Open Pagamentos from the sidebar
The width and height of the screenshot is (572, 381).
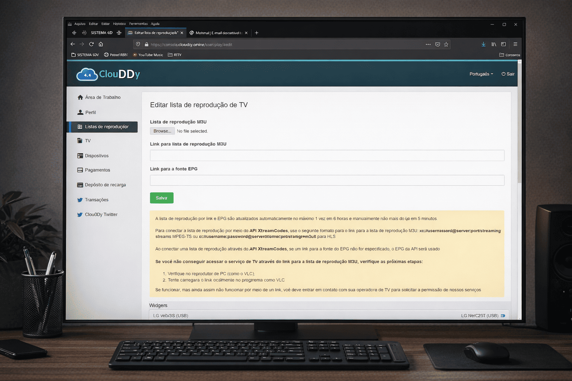[x=97, y=170]
